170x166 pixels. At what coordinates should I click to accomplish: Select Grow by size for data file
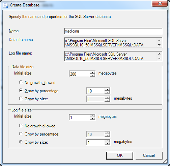coord(21,99)
